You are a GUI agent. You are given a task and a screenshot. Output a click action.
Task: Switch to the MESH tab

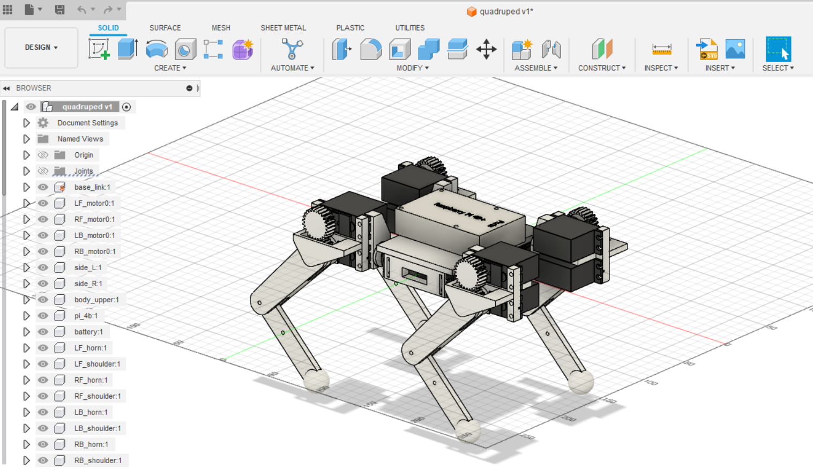pyautogui.click(x=221, y=28)
